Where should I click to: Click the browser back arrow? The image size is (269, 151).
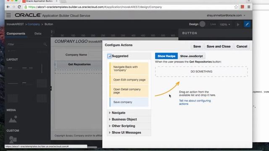click(x=8, y=7)
